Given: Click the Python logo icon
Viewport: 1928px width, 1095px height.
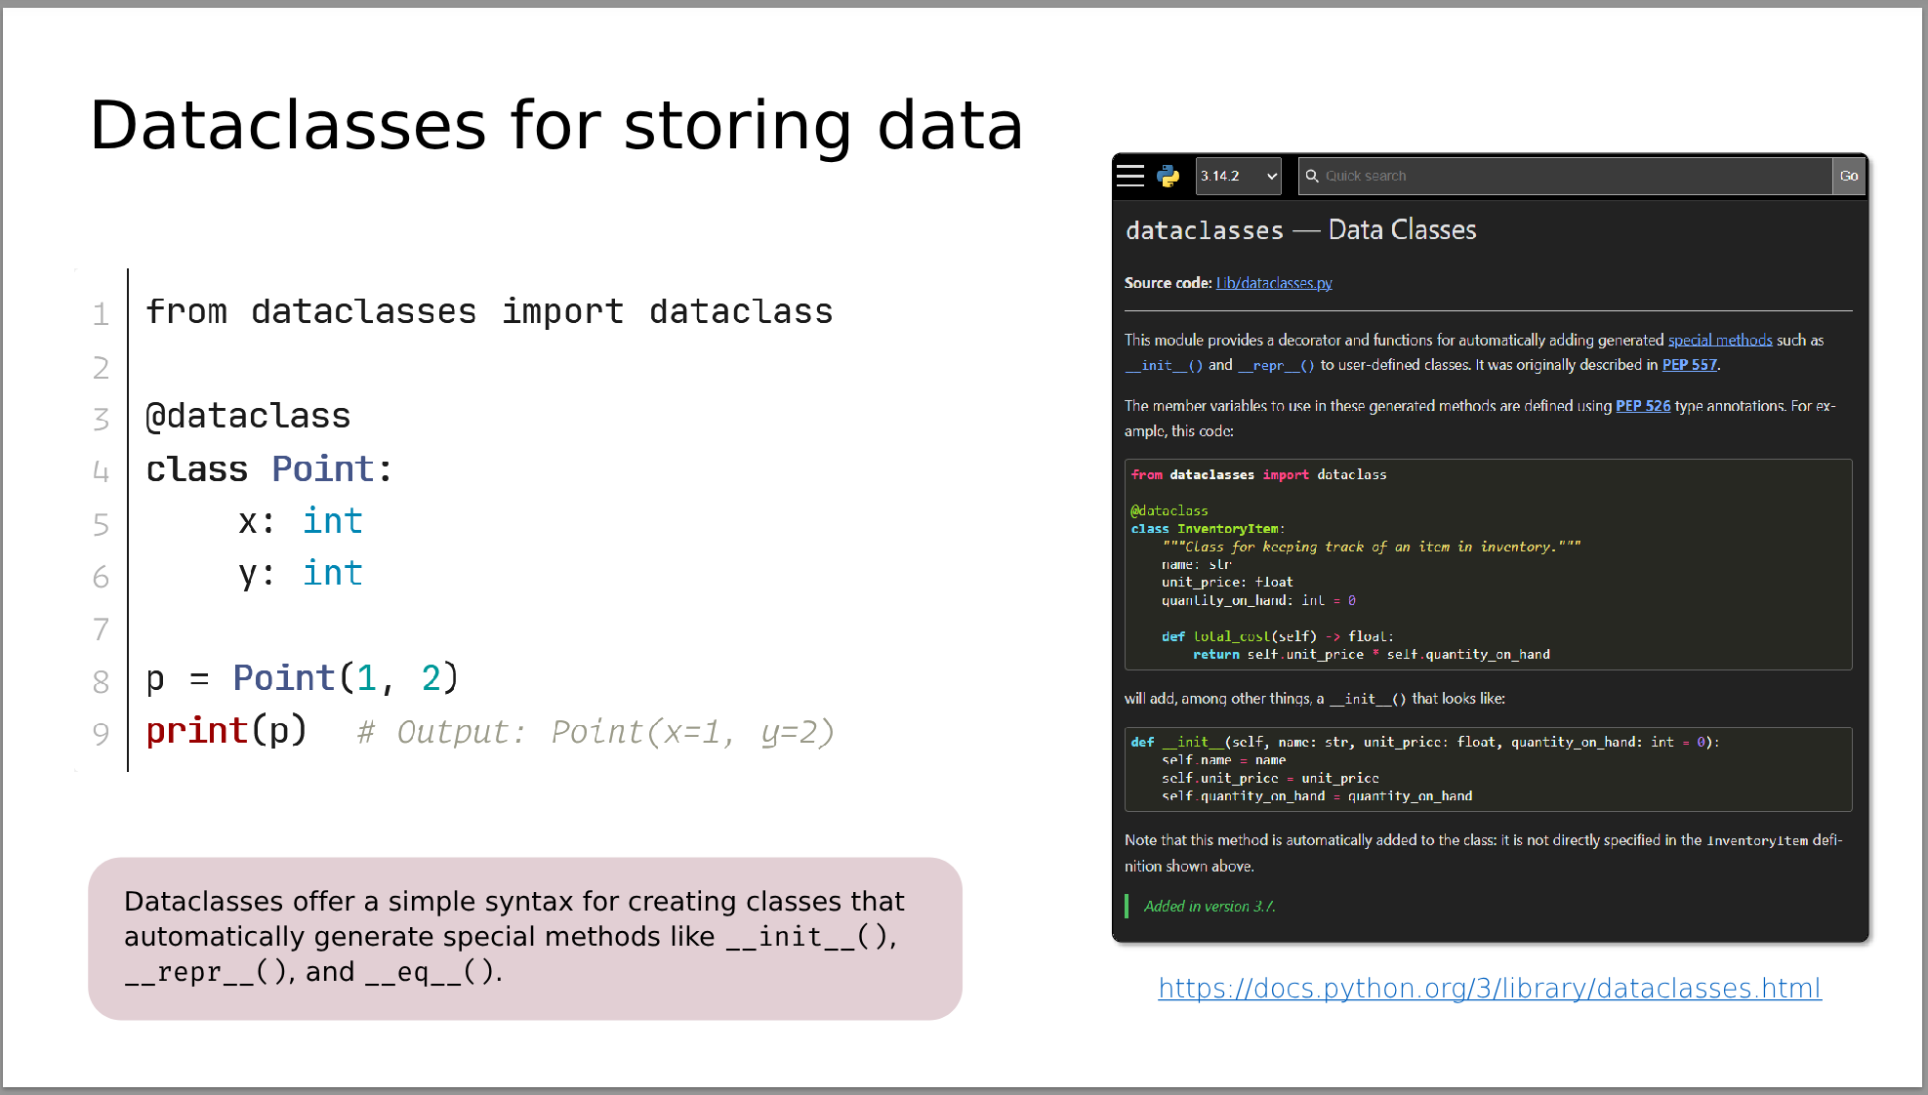Looking at the screenshot, I should pyautogui.click(x=1168, y=176).
